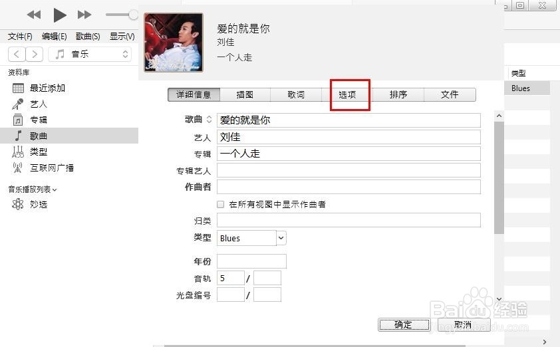Open the 文件(F) menu
560x347 pixels.
(x=20, y=37)
